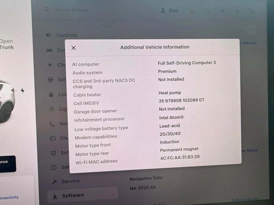Tap the Bluetooth icon in top bar
The height and width of the screenshot is (205, 274).
237,11
